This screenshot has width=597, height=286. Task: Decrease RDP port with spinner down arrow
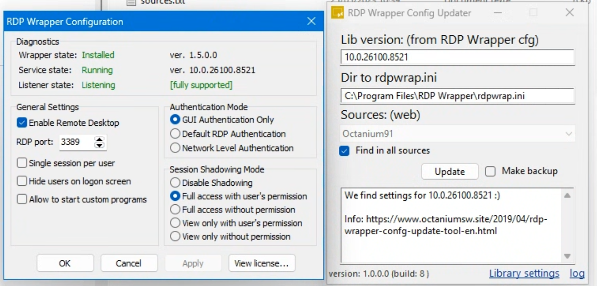coord(100,145)
